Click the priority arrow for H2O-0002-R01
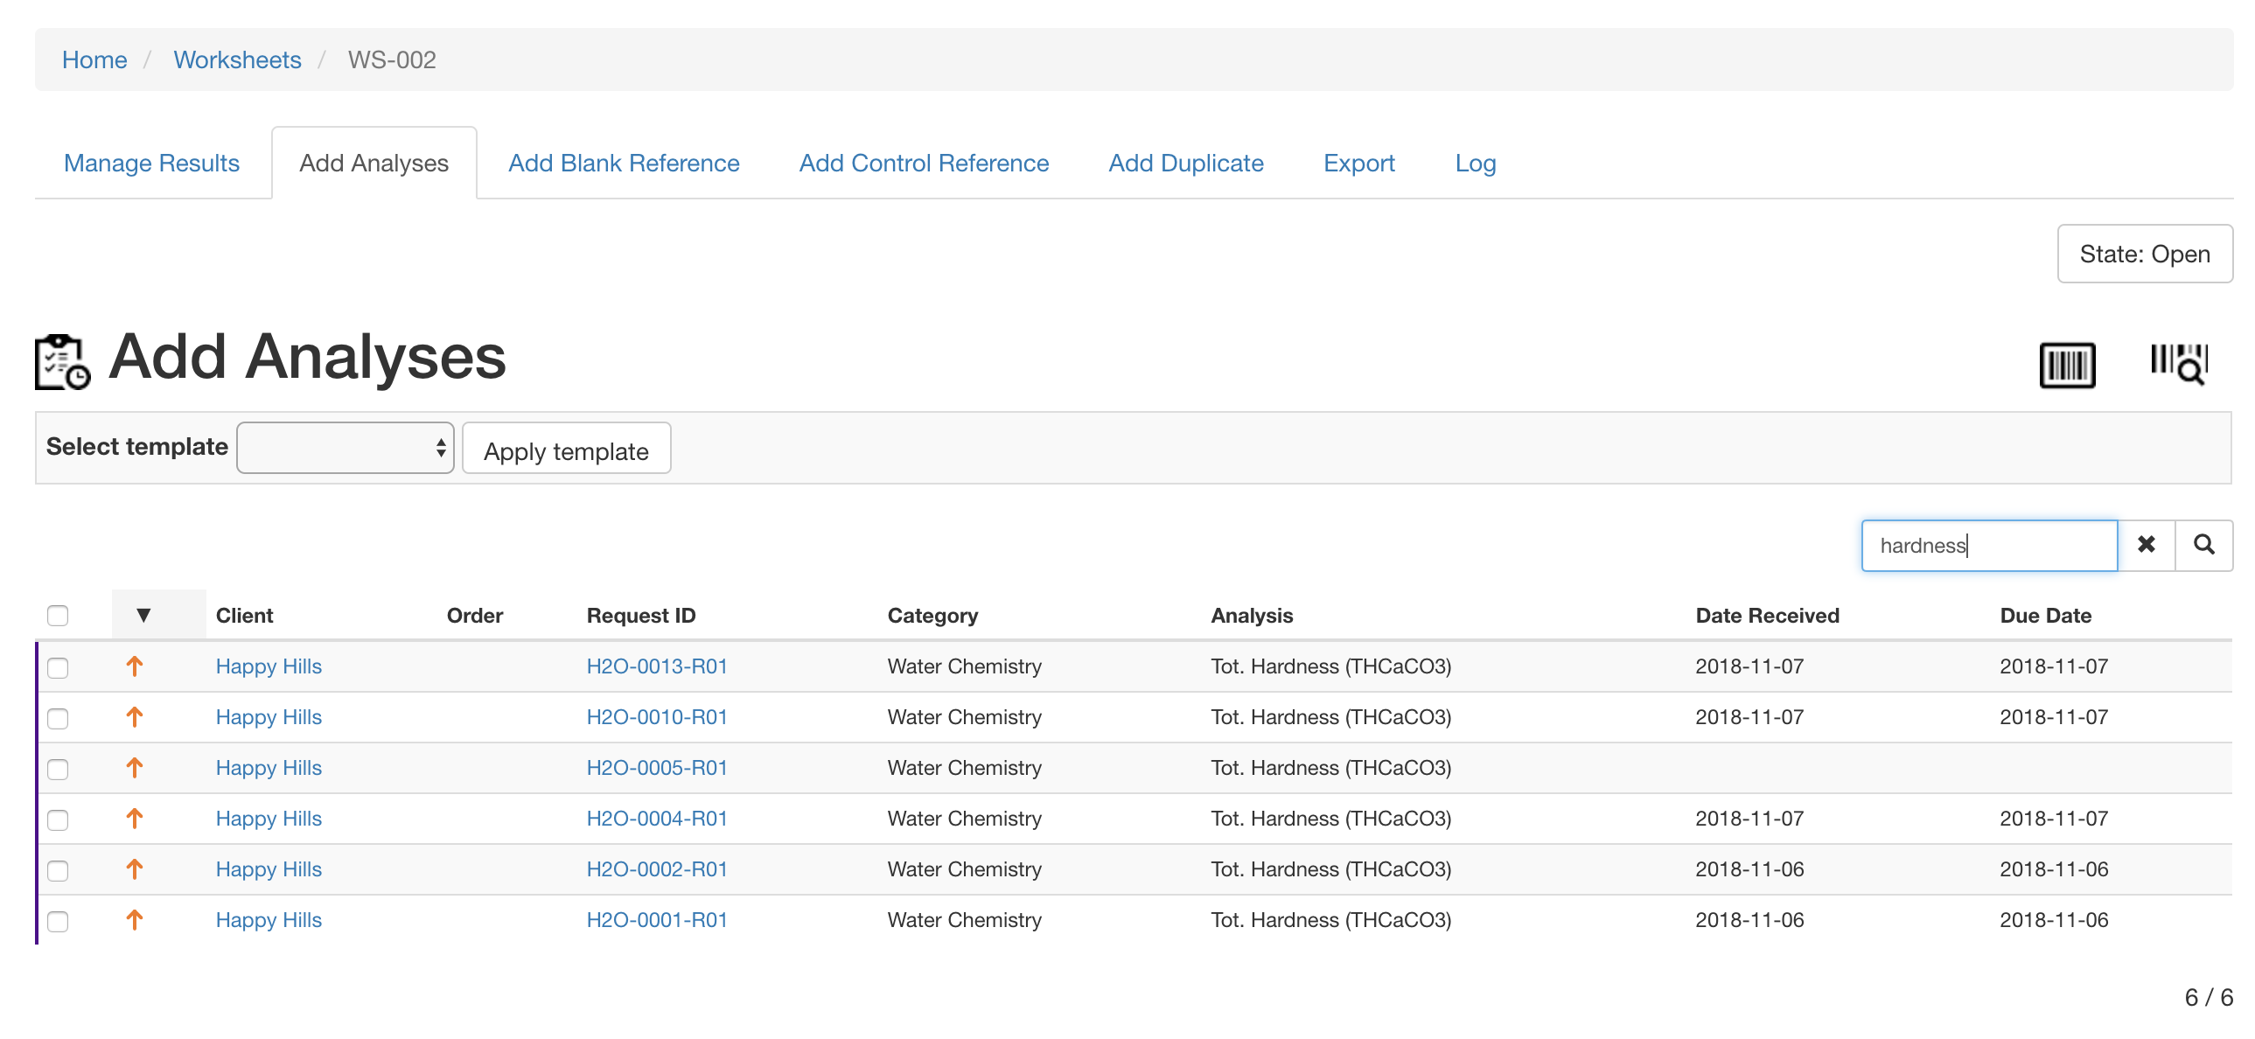2255x1039 pixels. (x=134, y=869)
